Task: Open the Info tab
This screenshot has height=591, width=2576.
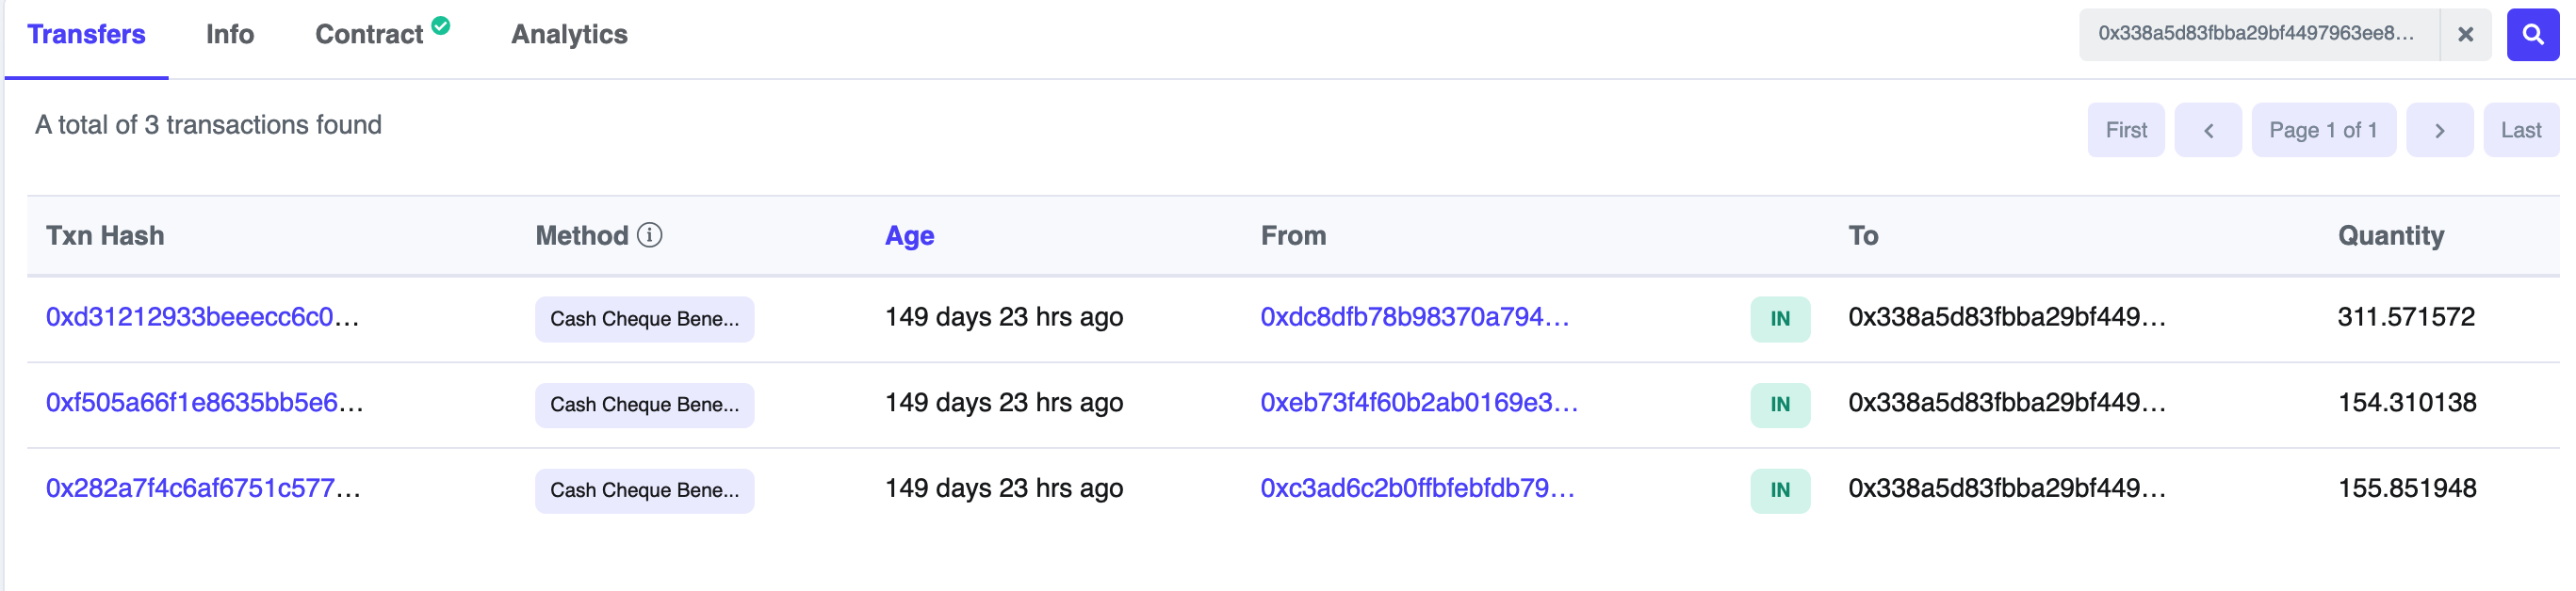Action: [229, 34]
